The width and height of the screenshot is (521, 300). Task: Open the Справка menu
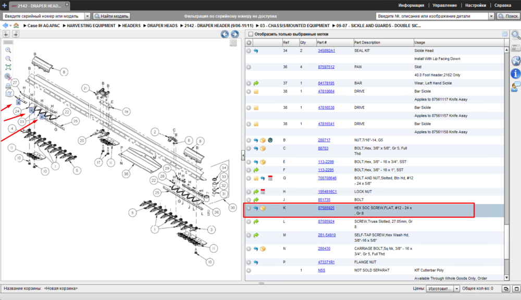(503, 5)
